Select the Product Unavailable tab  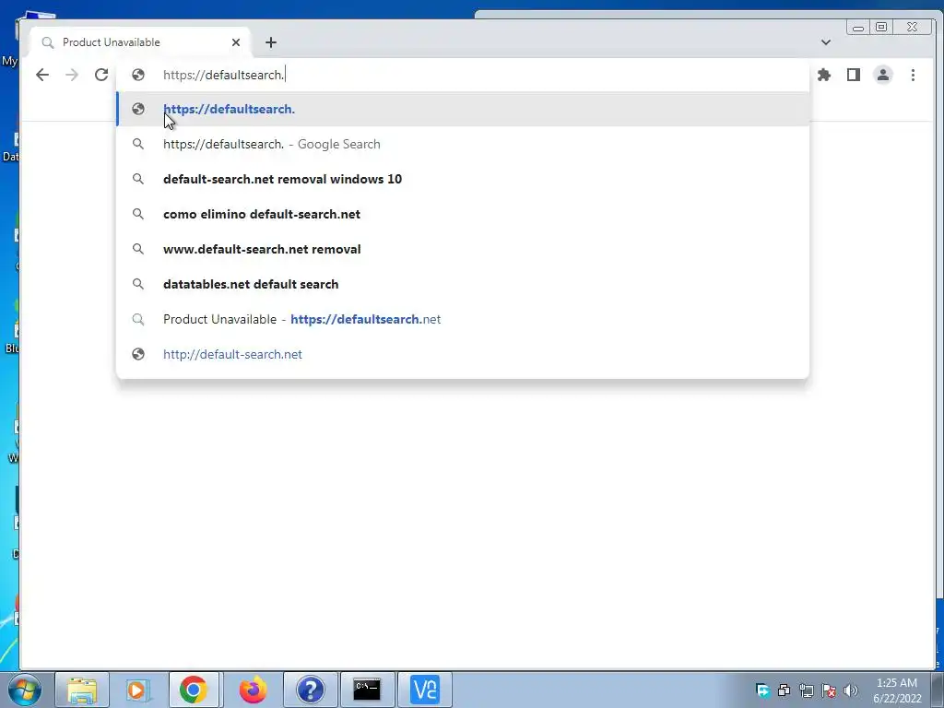click(140, 42)
